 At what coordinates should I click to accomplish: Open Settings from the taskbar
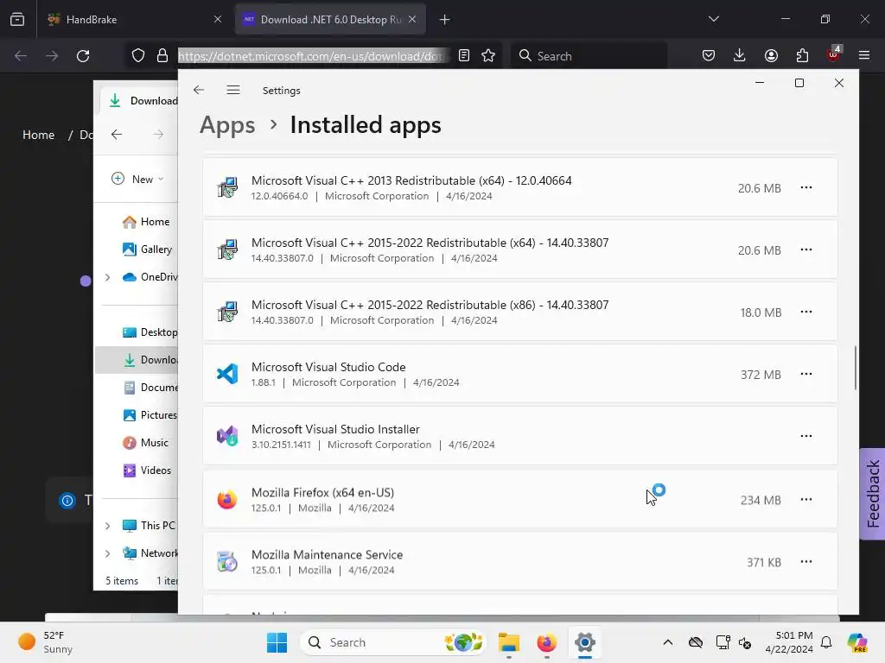click(x=585, y=642)
